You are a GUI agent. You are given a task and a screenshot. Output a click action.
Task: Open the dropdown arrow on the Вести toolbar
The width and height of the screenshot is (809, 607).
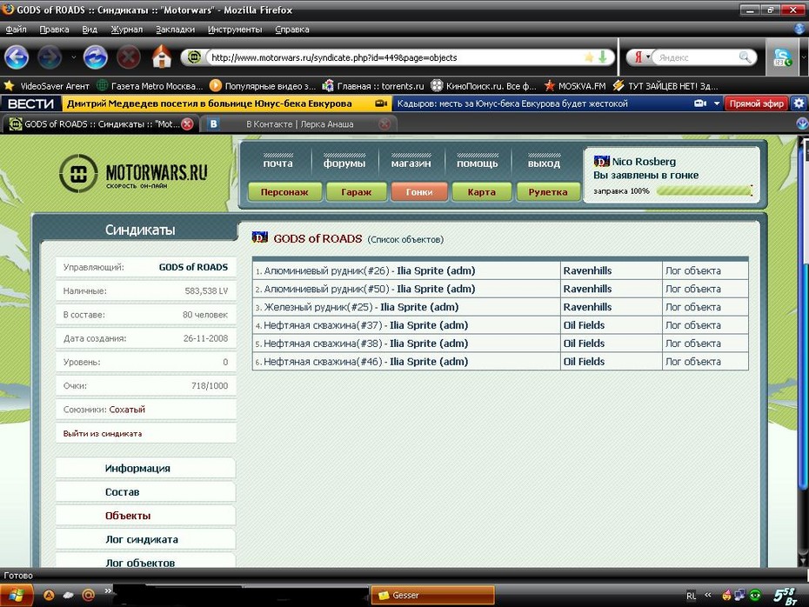coord(717,103)
